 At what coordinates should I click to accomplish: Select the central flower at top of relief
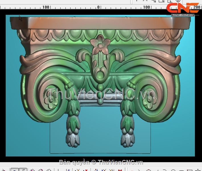click(x=100, y=45)
